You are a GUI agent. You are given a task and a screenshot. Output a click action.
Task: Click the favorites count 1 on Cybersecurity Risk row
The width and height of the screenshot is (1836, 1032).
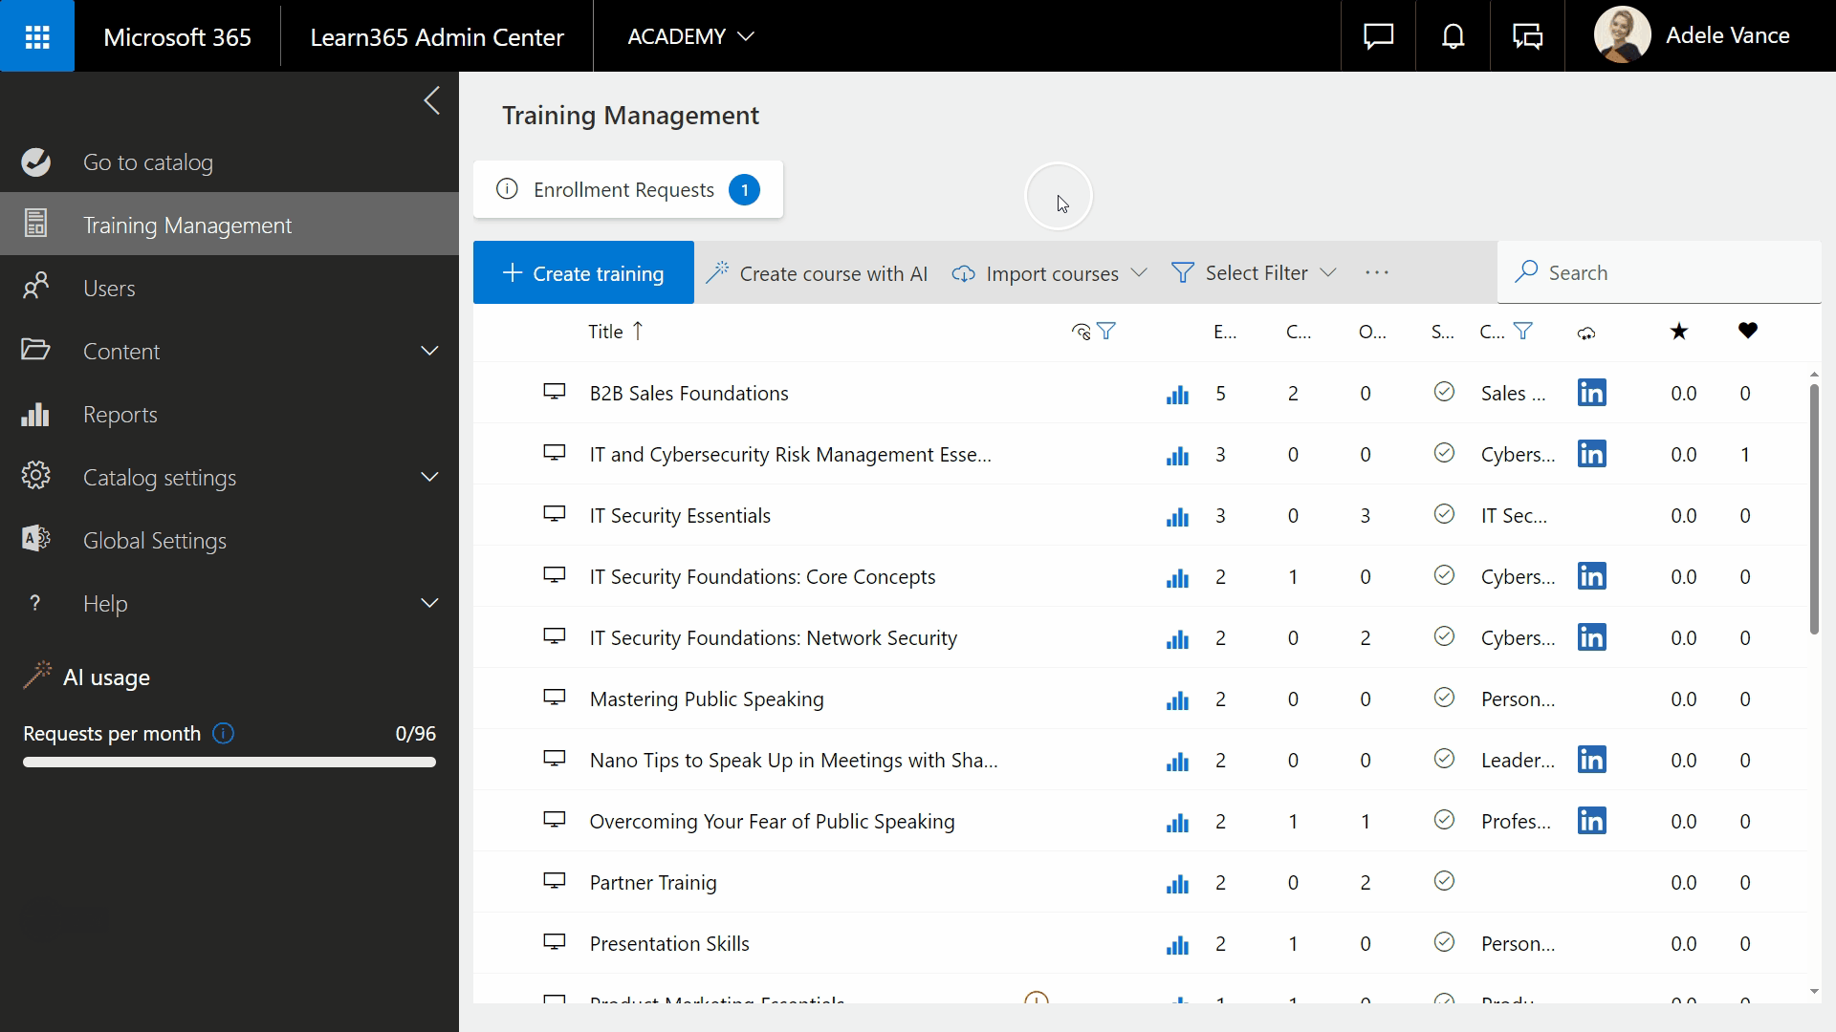(x=1745, y=454)
